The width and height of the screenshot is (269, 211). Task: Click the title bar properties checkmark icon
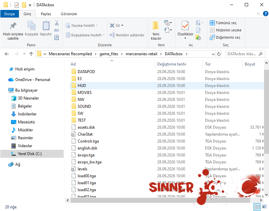tap(17, 5)
